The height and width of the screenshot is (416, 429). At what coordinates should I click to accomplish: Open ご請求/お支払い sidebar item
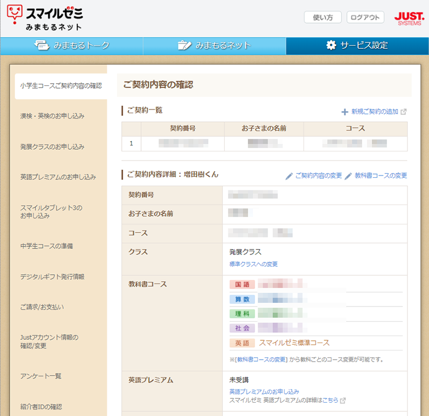pyautogui.click(x=42, y=307)
